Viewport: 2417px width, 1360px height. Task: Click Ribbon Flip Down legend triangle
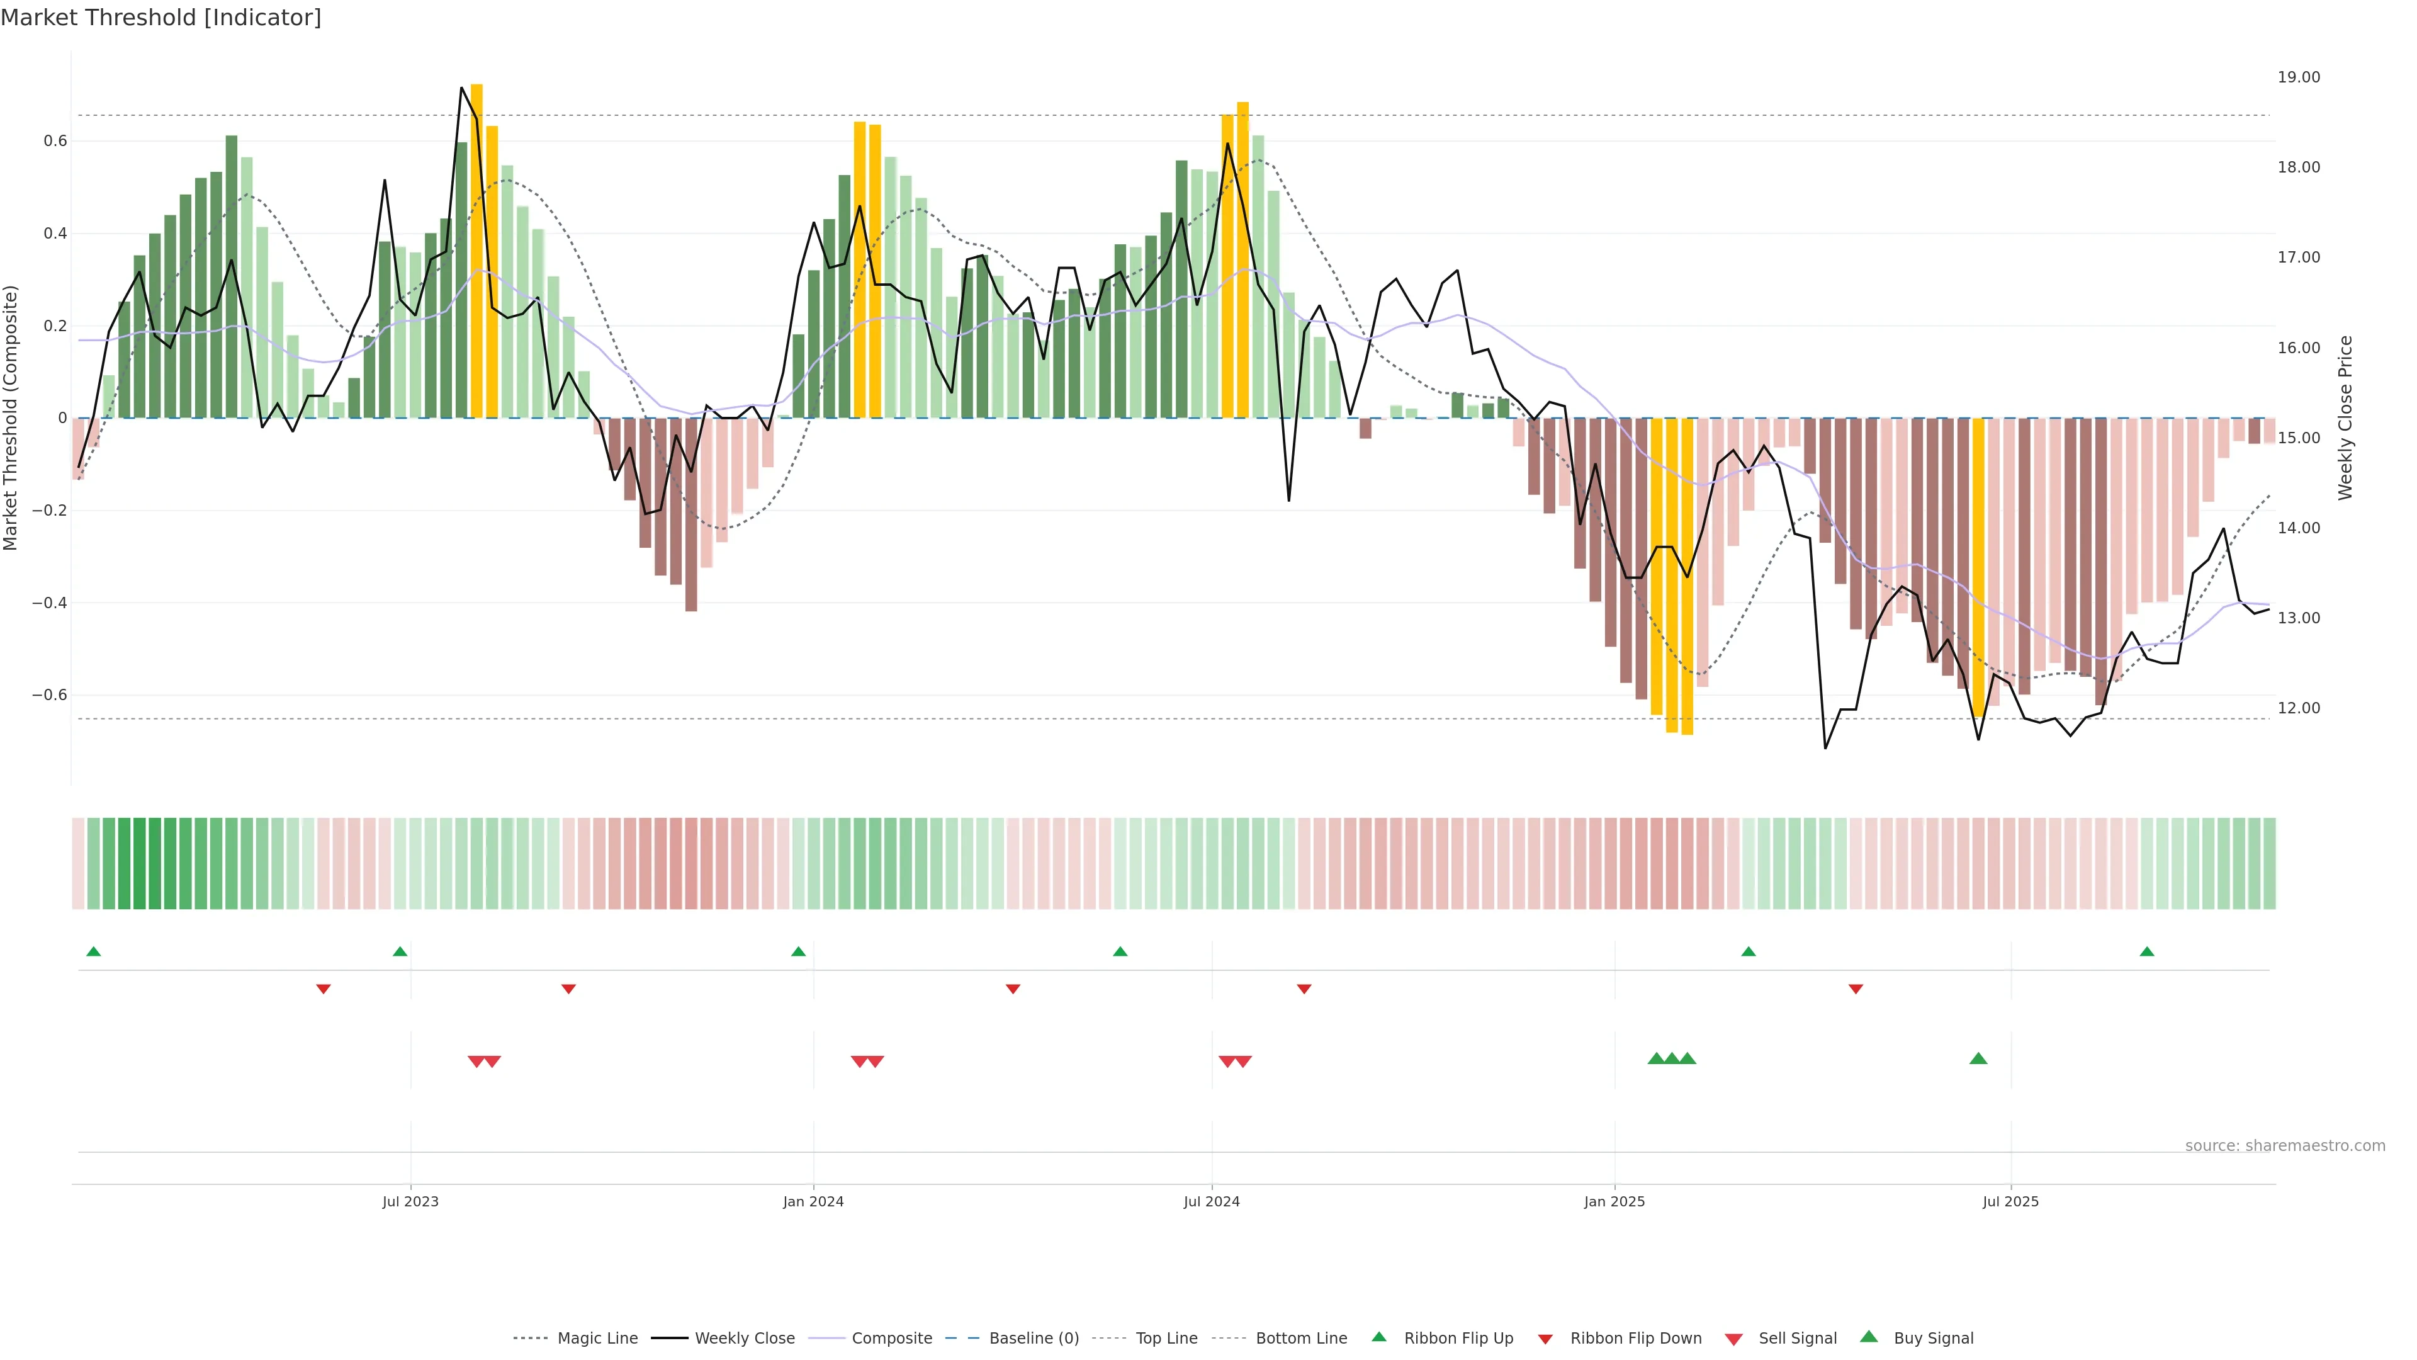1545,1339
